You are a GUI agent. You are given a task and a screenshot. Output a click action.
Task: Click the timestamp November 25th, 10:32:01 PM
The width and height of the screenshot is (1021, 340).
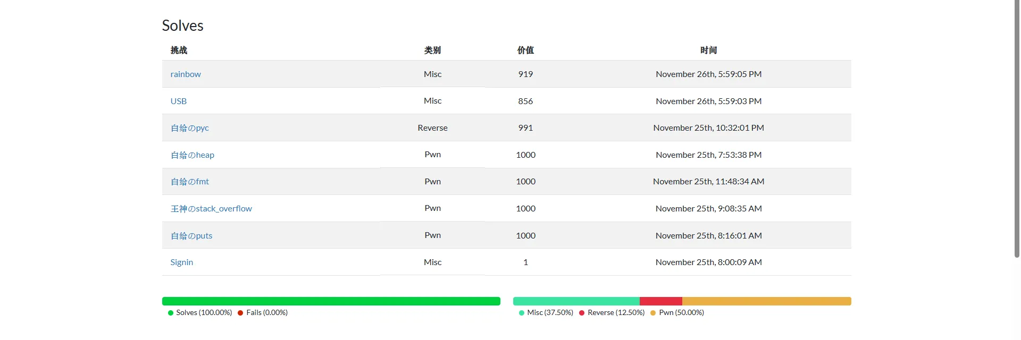[709, 128]
